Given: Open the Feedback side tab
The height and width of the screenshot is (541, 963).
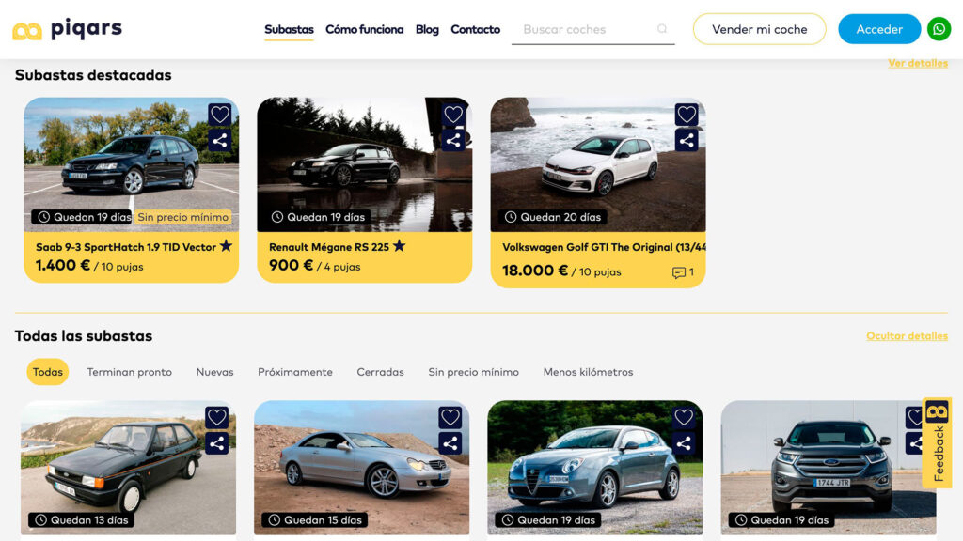Looking at the screenshot, I should pos(938,442).
